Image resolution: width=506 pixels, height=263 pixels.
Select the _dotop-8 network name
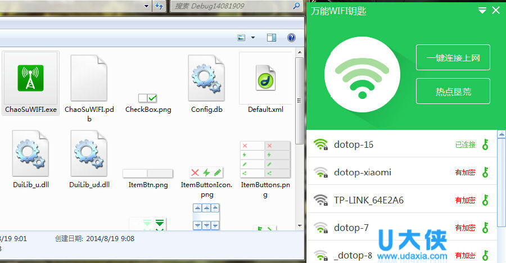click(353, 255)
